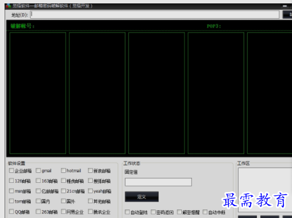The width and height of the screenshot is (292, 218).
Task: Tick the 腾讯企业 checkbox
Action: coord(90,211)
